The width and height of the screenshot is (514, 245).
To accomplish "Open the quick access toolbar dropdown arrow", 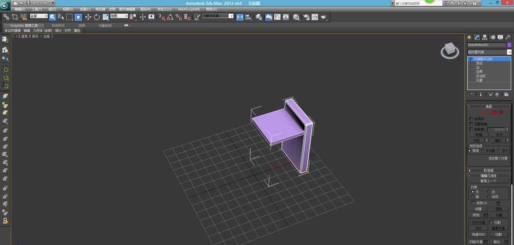I will tap(53, 3).
